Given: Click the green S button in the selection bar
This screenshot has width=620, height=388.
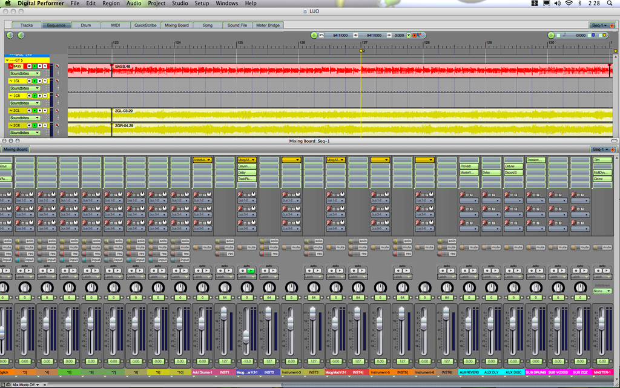Looking at the screenshot, I should [314, 35].
